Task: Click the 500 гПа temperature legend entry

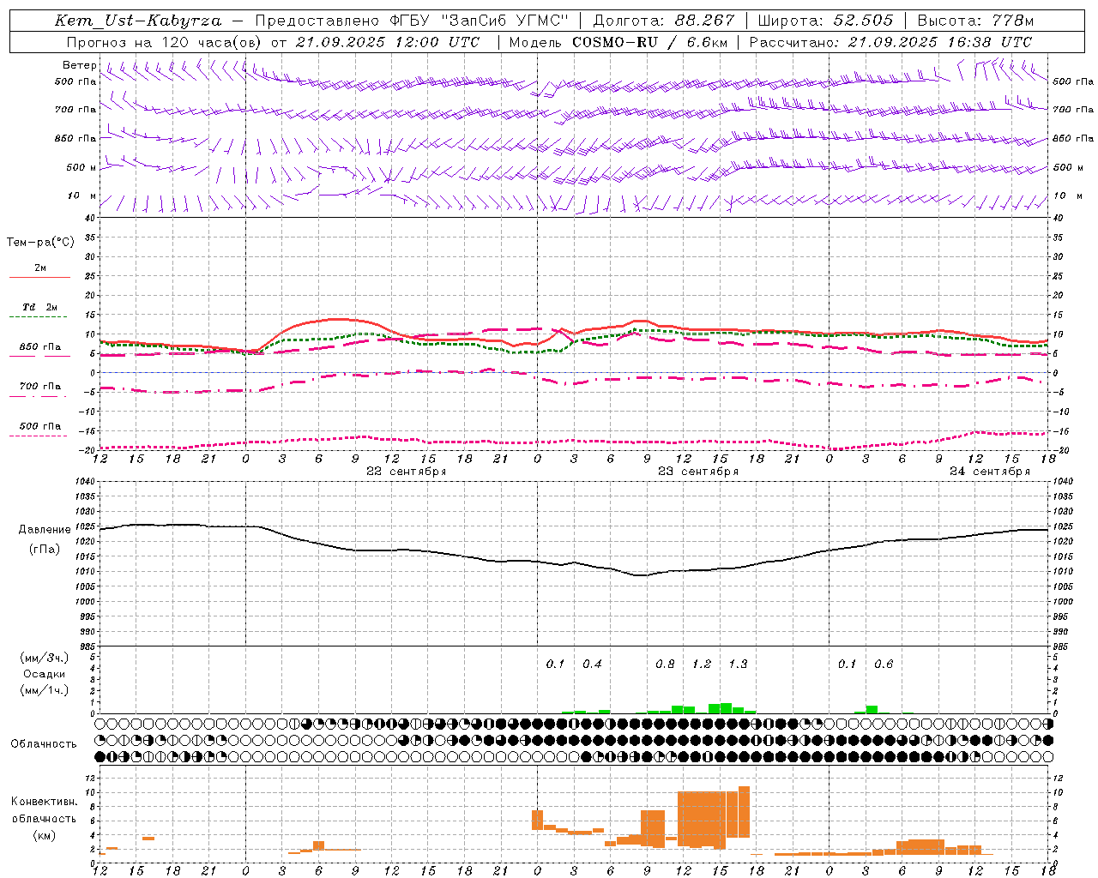Action: pos(39,426)
